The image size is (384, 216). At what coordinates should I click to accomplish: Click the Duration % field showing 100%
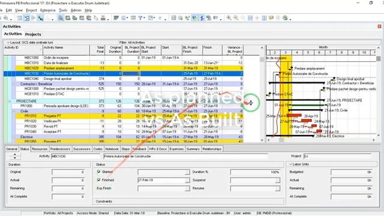[255, 172]
